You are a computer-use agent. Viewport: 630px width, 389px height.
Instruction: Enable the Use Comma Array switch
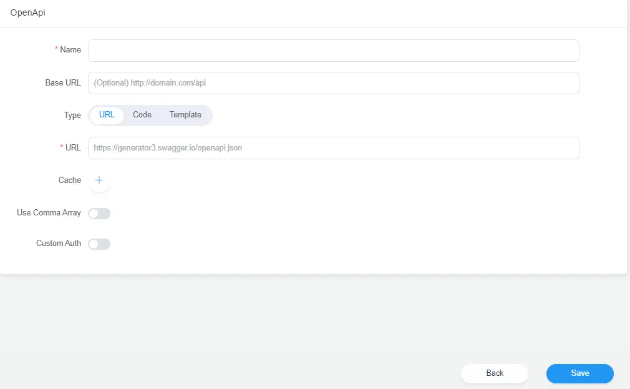(x=99, y=214)
